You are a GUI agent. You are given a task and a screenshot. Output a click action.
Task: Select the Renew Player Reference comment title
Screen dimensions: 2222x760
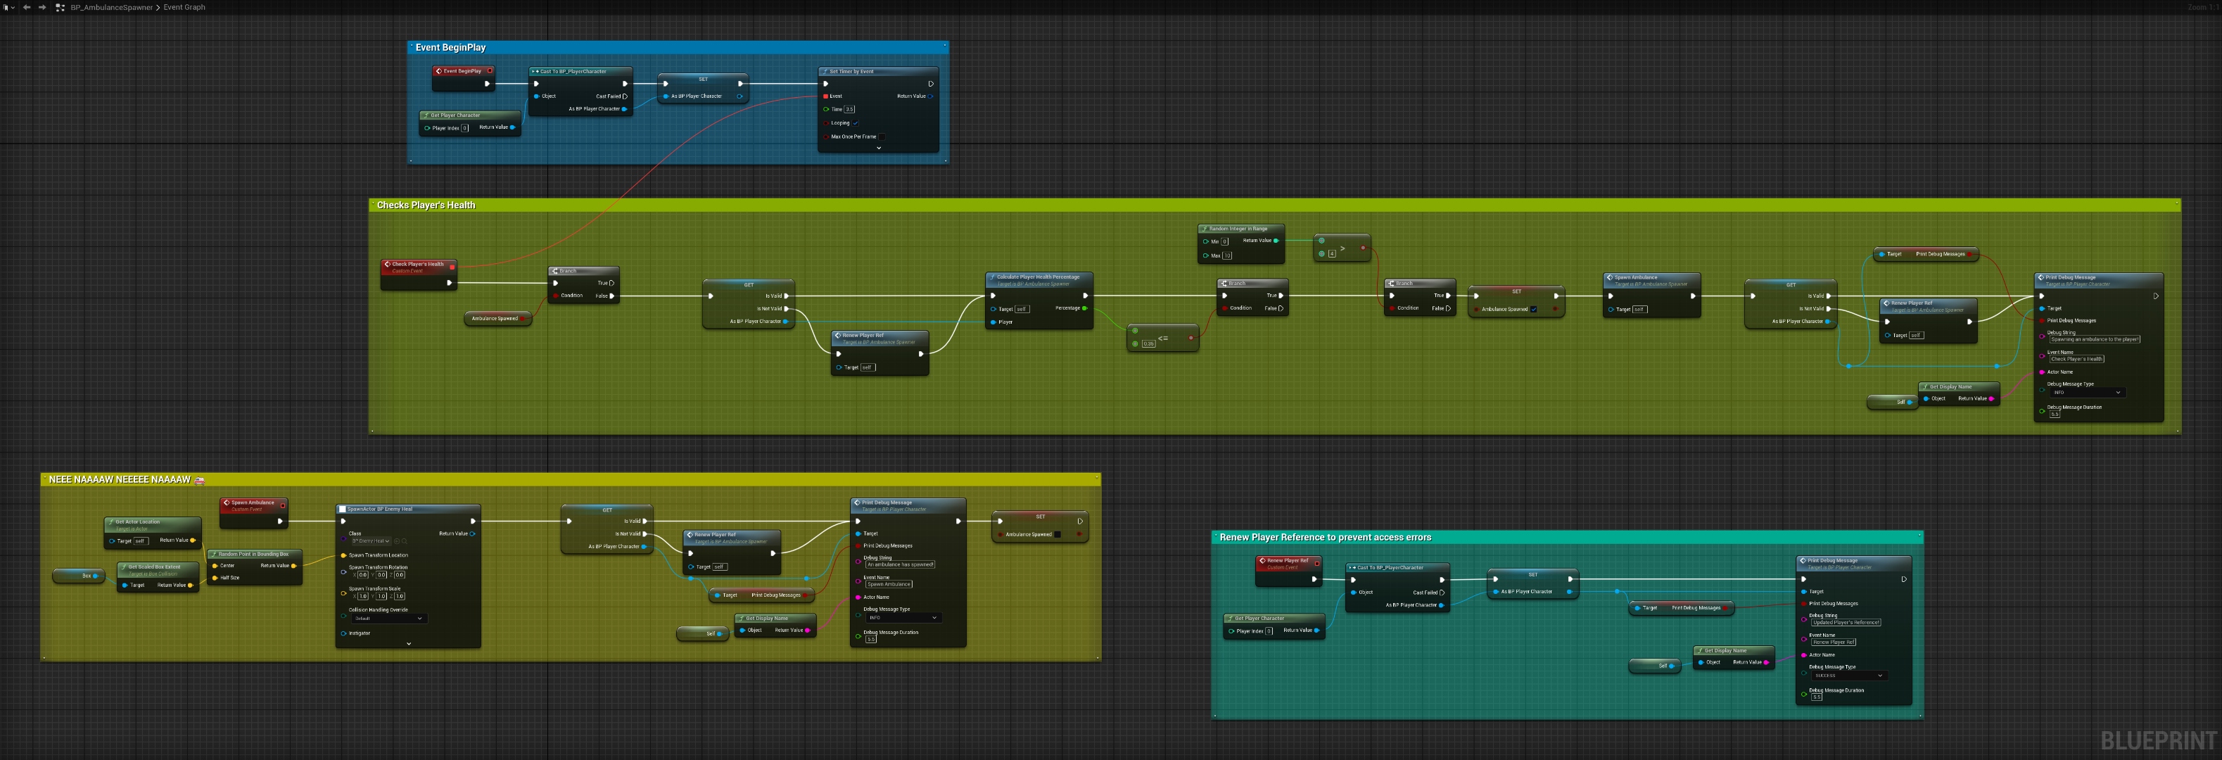click(x=1325, y=538)
